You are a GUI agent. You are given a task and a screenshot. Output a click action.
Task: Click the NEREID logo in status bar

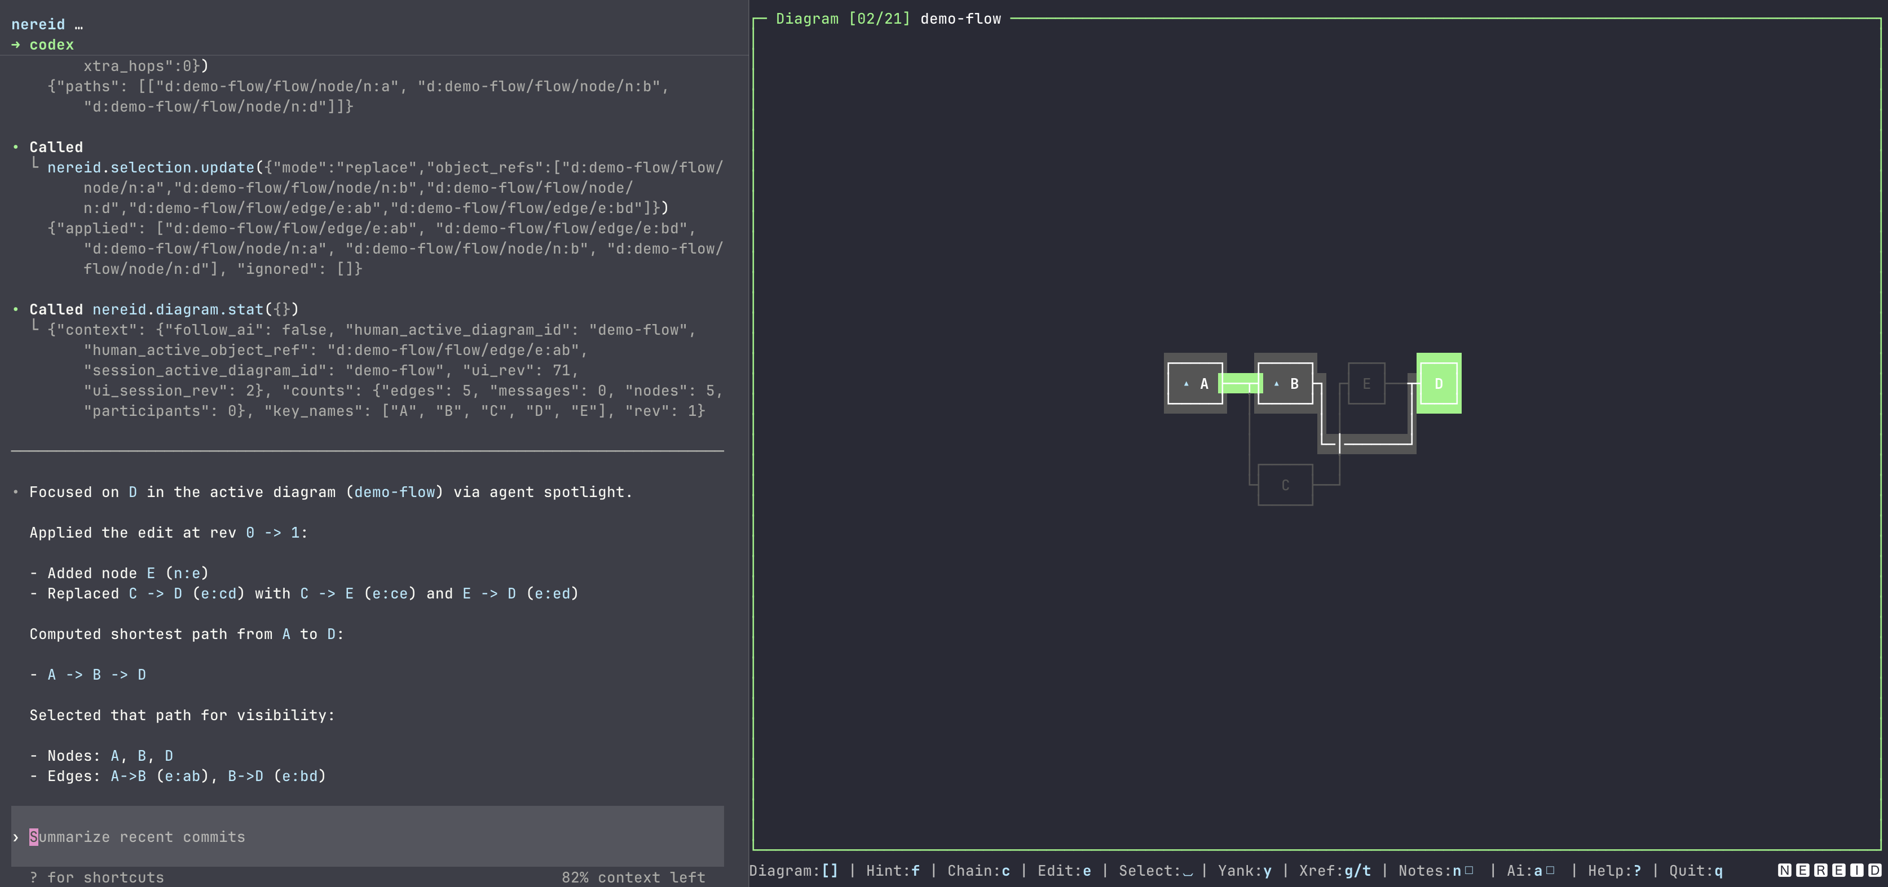pos(1829,870)
